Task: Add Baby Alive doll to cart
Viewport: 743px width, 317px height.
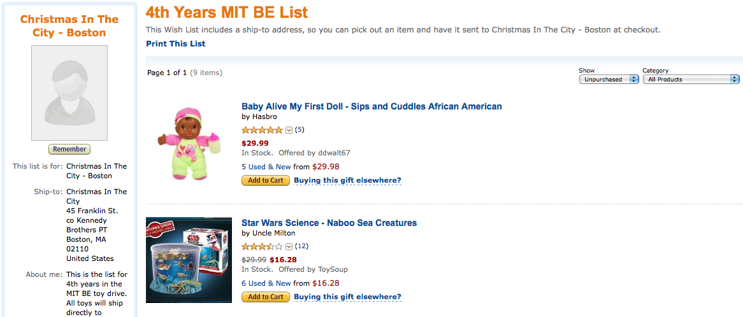Action: point(265,180)
